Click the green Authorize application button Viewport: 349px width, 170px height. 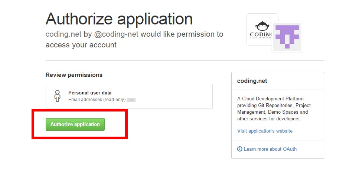point(75,124)
